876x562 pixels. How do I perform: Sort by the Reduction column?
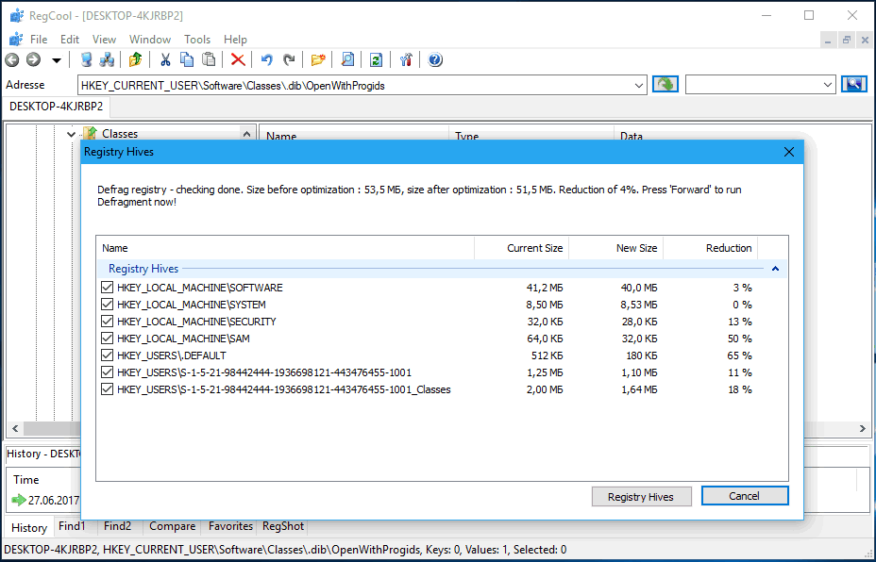click(711, 248)
